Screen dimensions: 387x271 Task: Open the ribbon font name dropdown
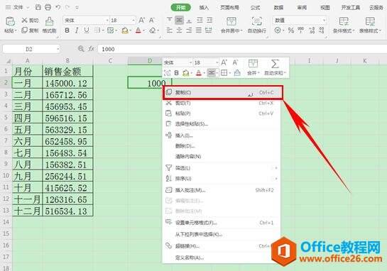tap(107, 21)
